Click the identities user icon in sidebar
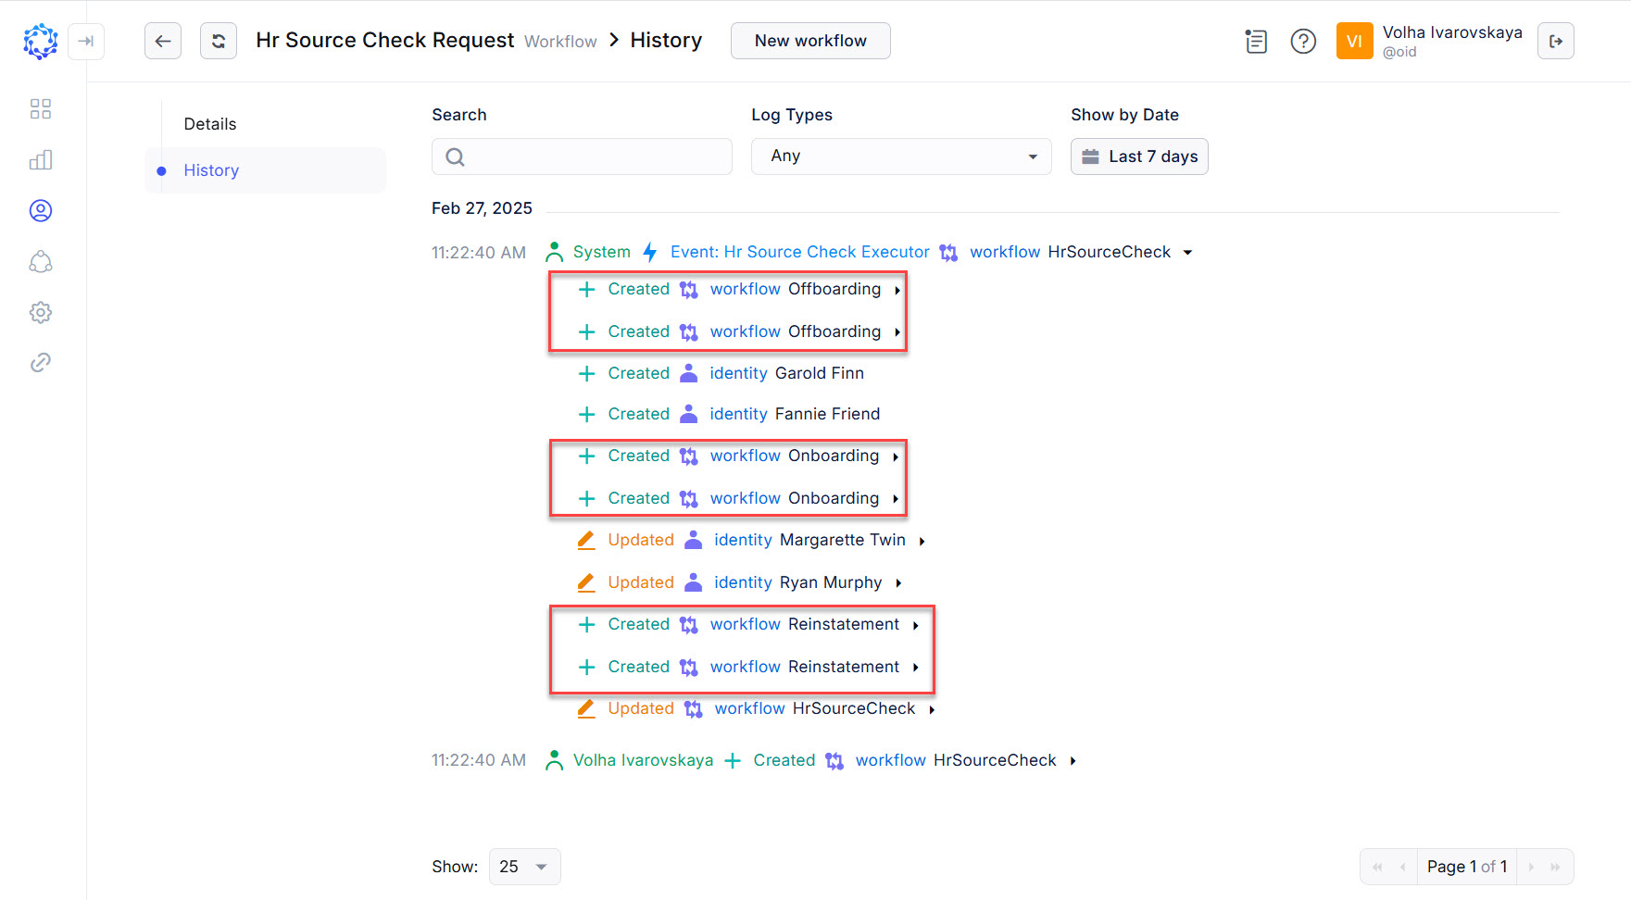Viewport: 1631px width, 900px height. pos(40,210)
